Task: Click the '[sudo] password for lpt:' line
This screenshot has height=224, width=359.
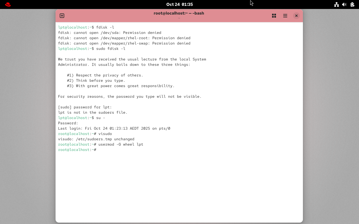Action: click(x=85, y=107)
